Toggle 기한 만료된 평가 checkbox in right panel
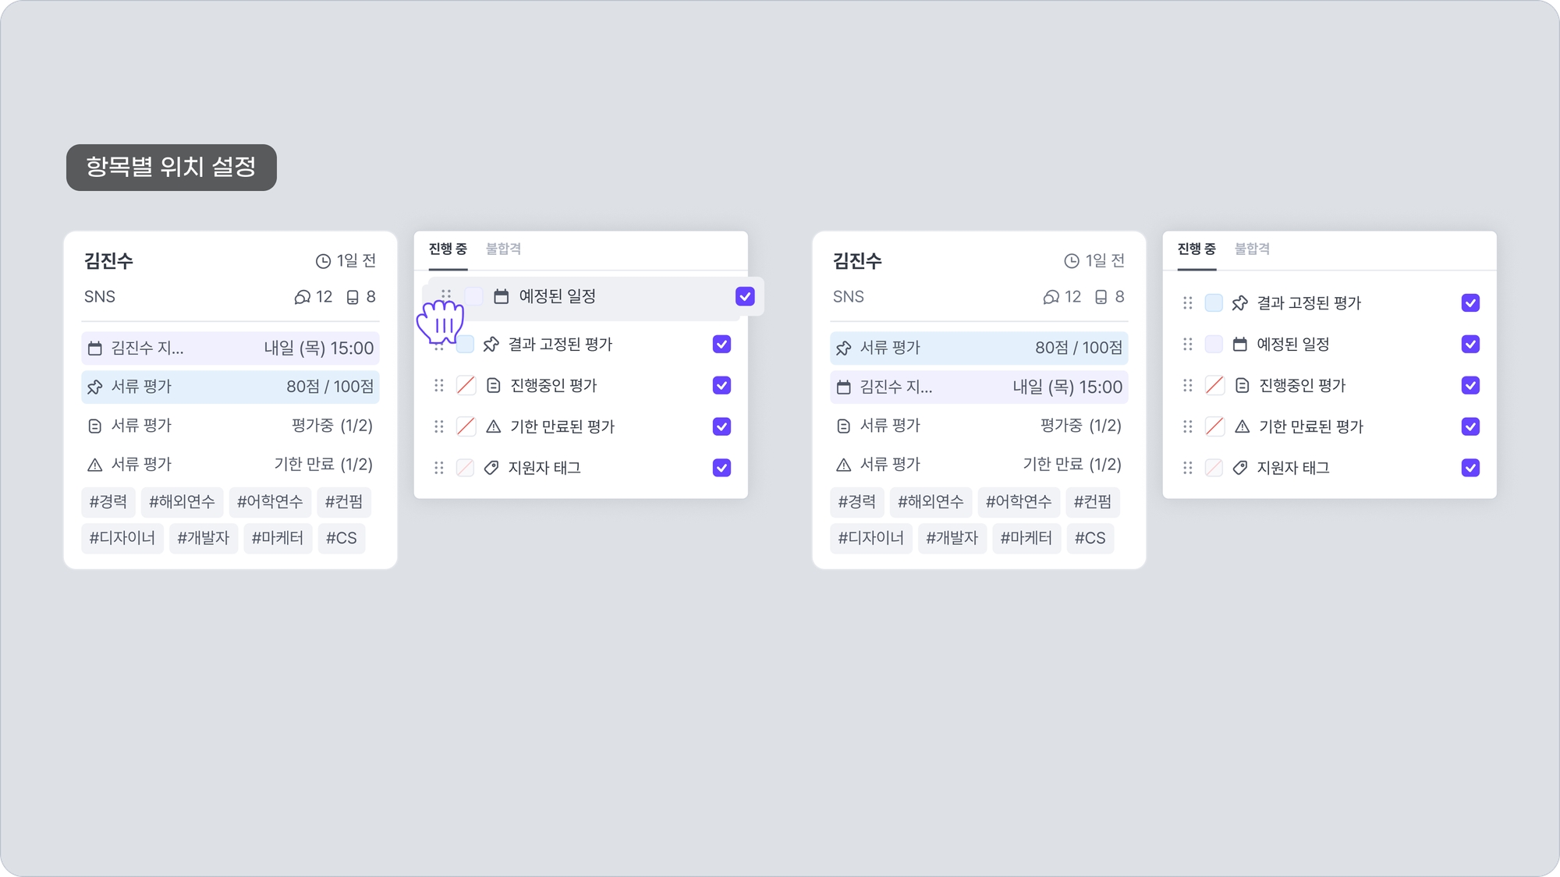This screenshot has width=1560, height=877. pos(1470,426)
